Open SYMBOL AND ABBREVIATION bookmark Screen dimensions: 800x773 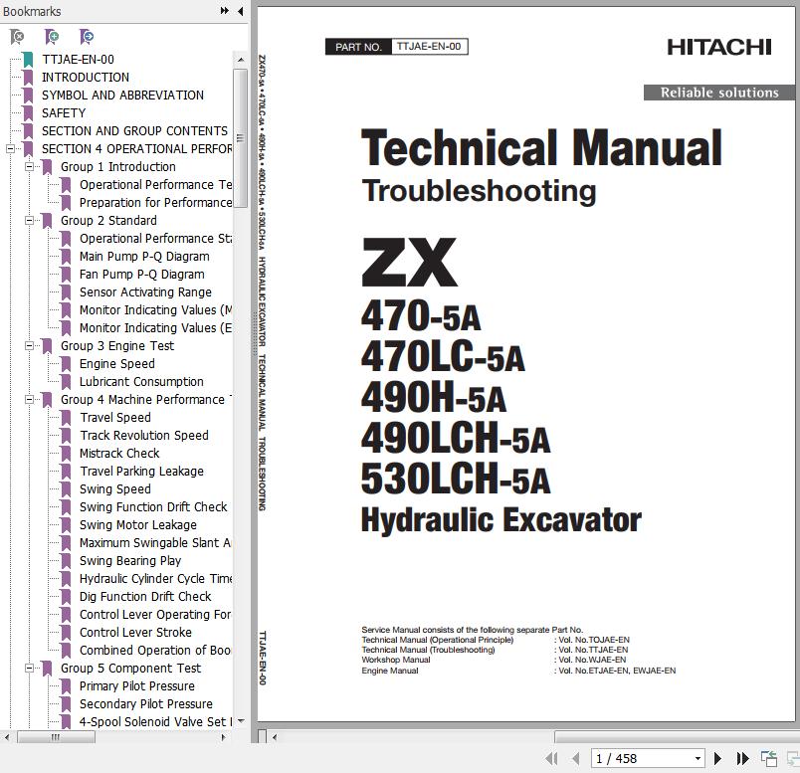122,95
